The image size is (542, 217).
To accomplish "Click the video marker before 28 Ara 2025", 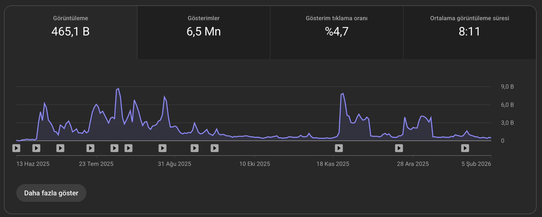I will click(x=399, y=148).
